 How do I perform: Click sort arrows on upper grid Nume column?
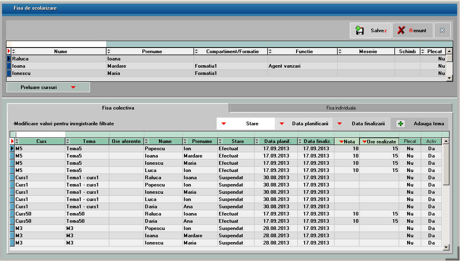[x=13, y=52]
